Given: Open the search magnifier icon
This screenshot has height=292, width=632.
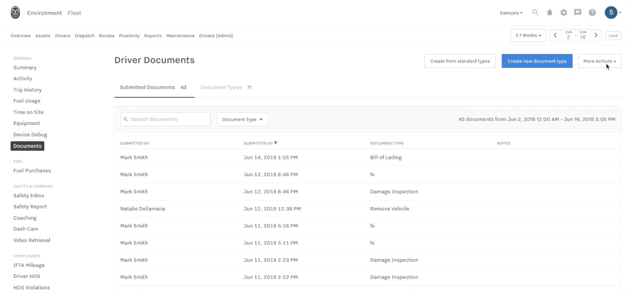Looking at the screenshot, I should point(535,13).
